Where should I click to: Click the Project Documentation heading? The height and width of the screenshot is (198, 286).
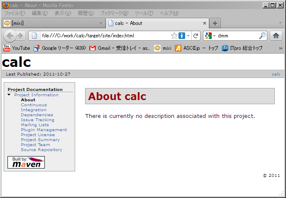(x=35, y=90)
